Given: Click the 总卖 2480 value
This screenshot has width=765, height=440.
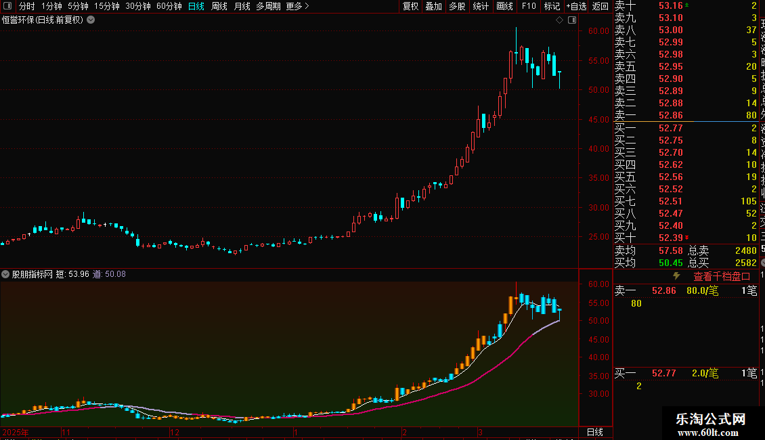Looking at the screenshot, I should click(x=745, y=250).
